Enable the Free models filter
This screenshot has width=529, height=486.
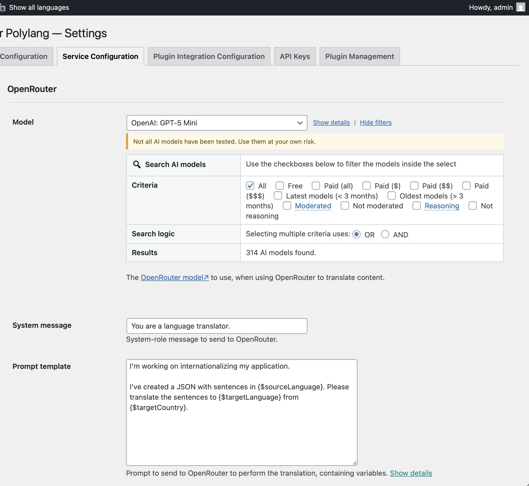click(279, 186)
